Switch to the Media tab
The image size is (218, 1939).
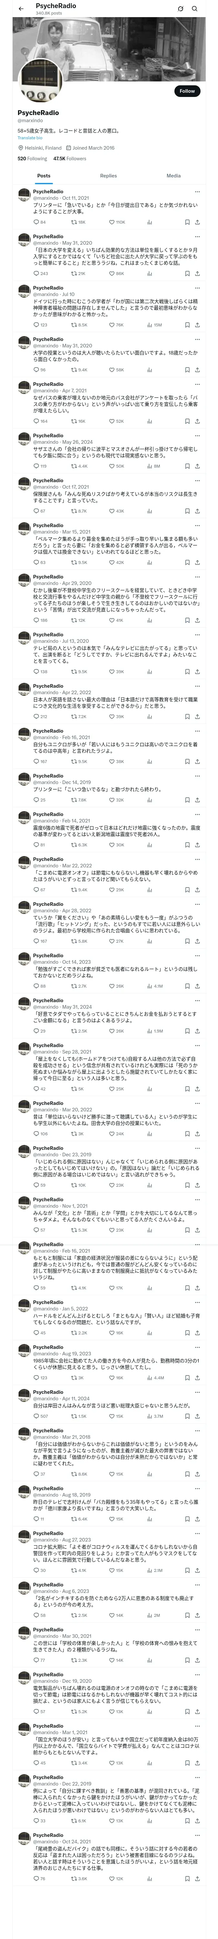174,175
